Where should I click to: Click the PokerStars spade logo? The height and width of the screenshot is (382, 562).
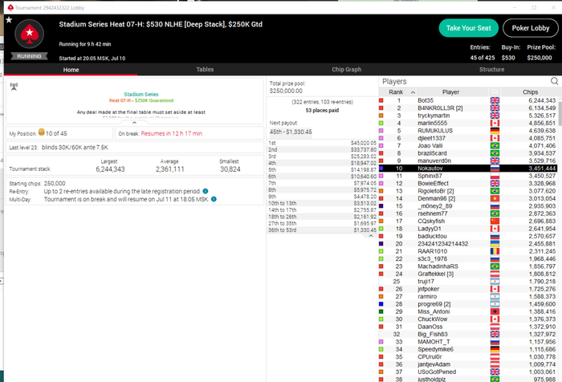(30, 34)
